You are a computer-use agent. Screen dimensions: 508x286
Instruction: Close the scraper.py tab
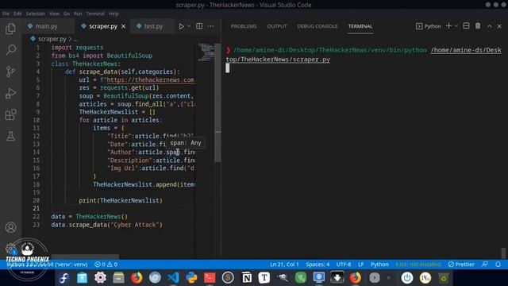(x=124, y=26)
